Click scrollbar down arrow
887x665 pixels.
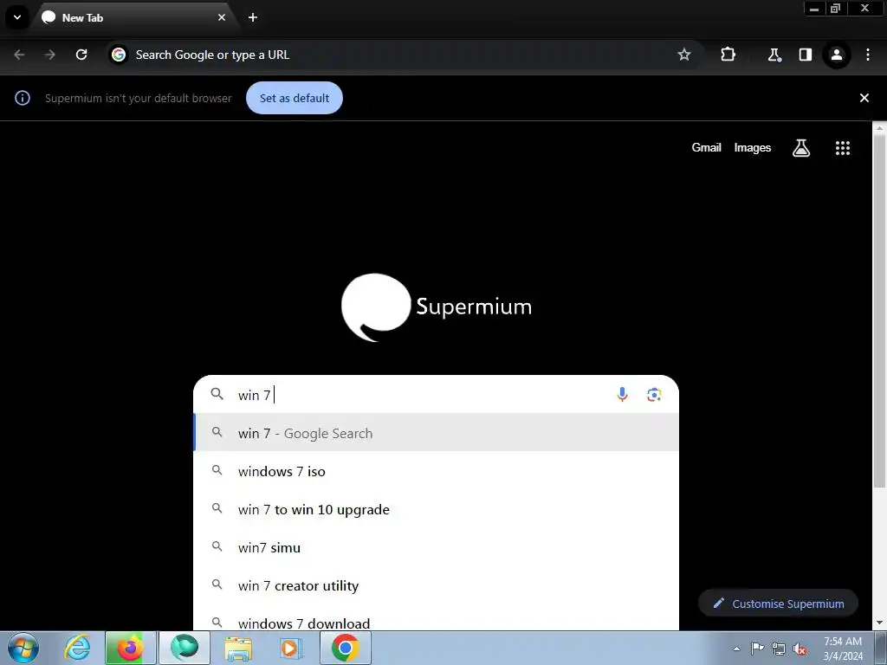879,623
